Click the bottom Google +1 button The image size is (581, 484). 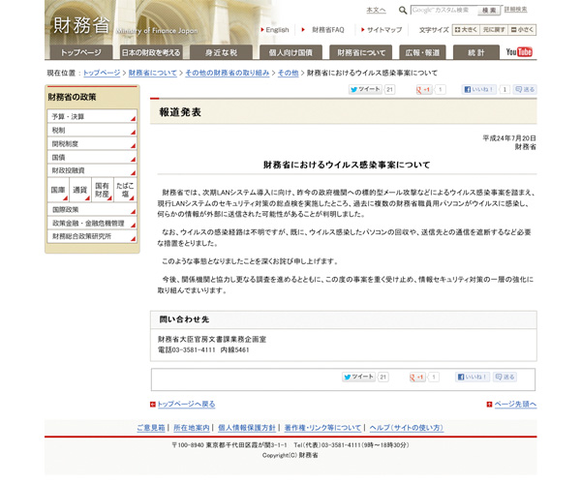(418, 377)
